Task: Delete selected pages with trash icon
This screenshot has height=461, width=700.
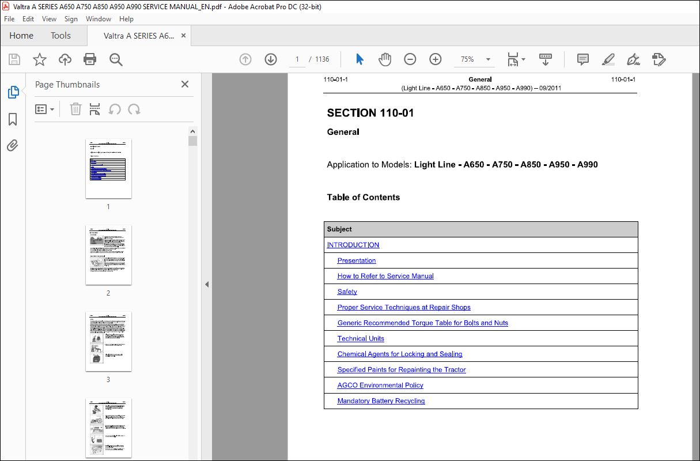Action: (x=75, y=109)
